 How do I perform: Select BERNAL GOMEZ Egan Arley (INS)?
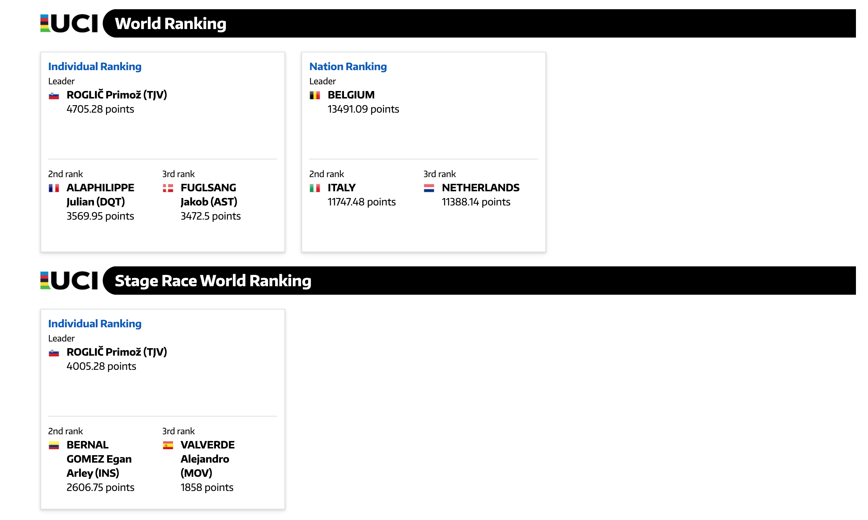tap(99, 459)
